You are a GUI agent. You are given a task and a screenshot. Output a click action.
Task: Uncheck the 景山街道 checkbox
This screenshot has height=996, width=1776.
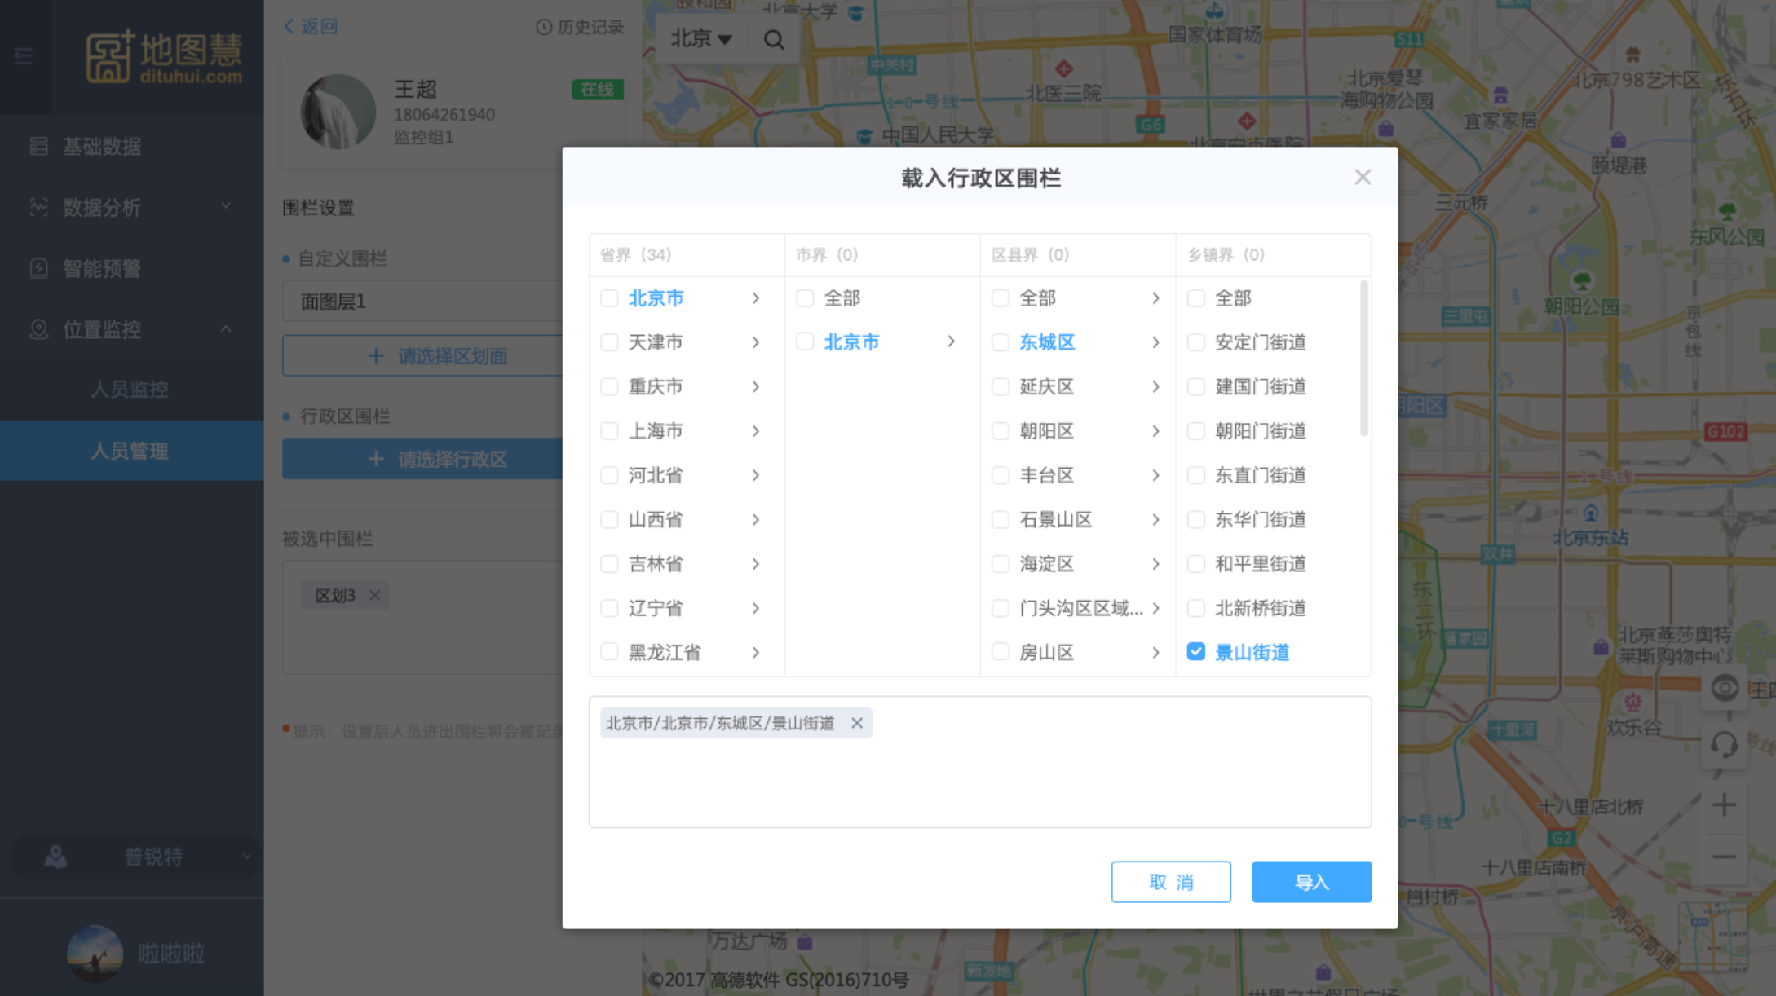tap(1196, 652)
